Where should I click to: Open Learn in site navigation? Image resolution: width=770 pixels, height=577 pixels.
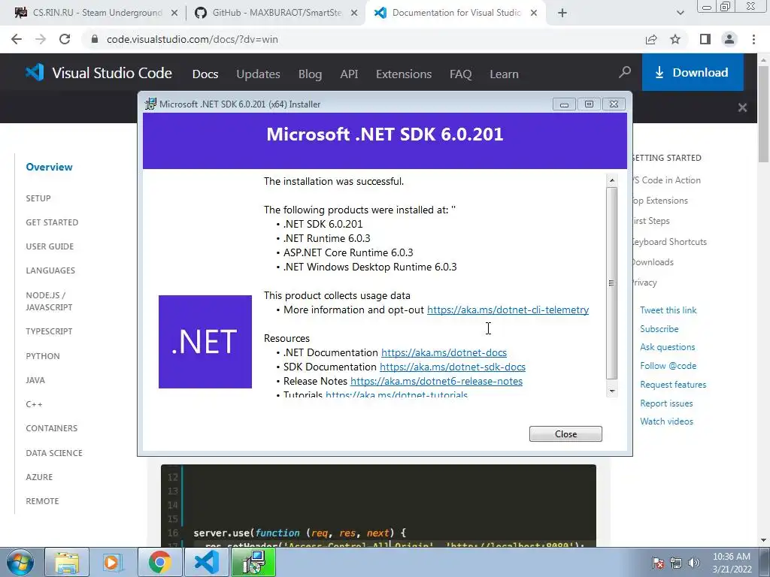coord(504,74)
